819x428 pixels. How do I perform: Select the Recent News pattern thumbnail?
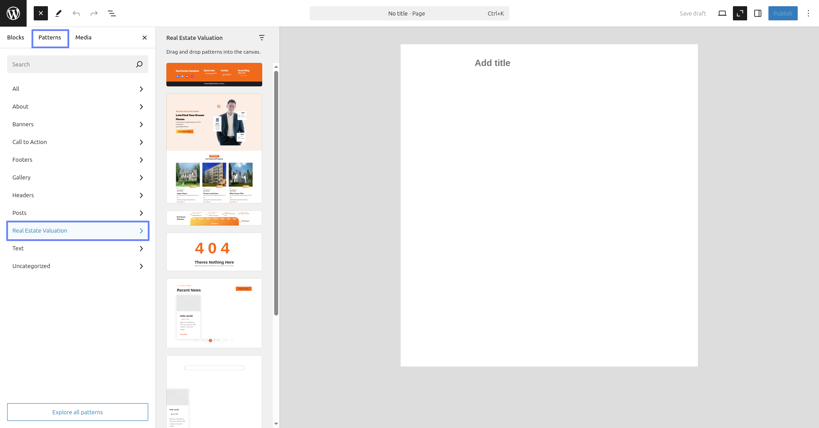tap(214, 313)
